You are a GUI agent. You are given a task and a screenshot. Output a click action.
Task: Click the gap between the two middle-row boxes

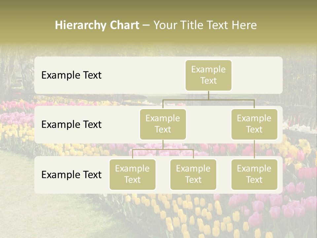209,124
